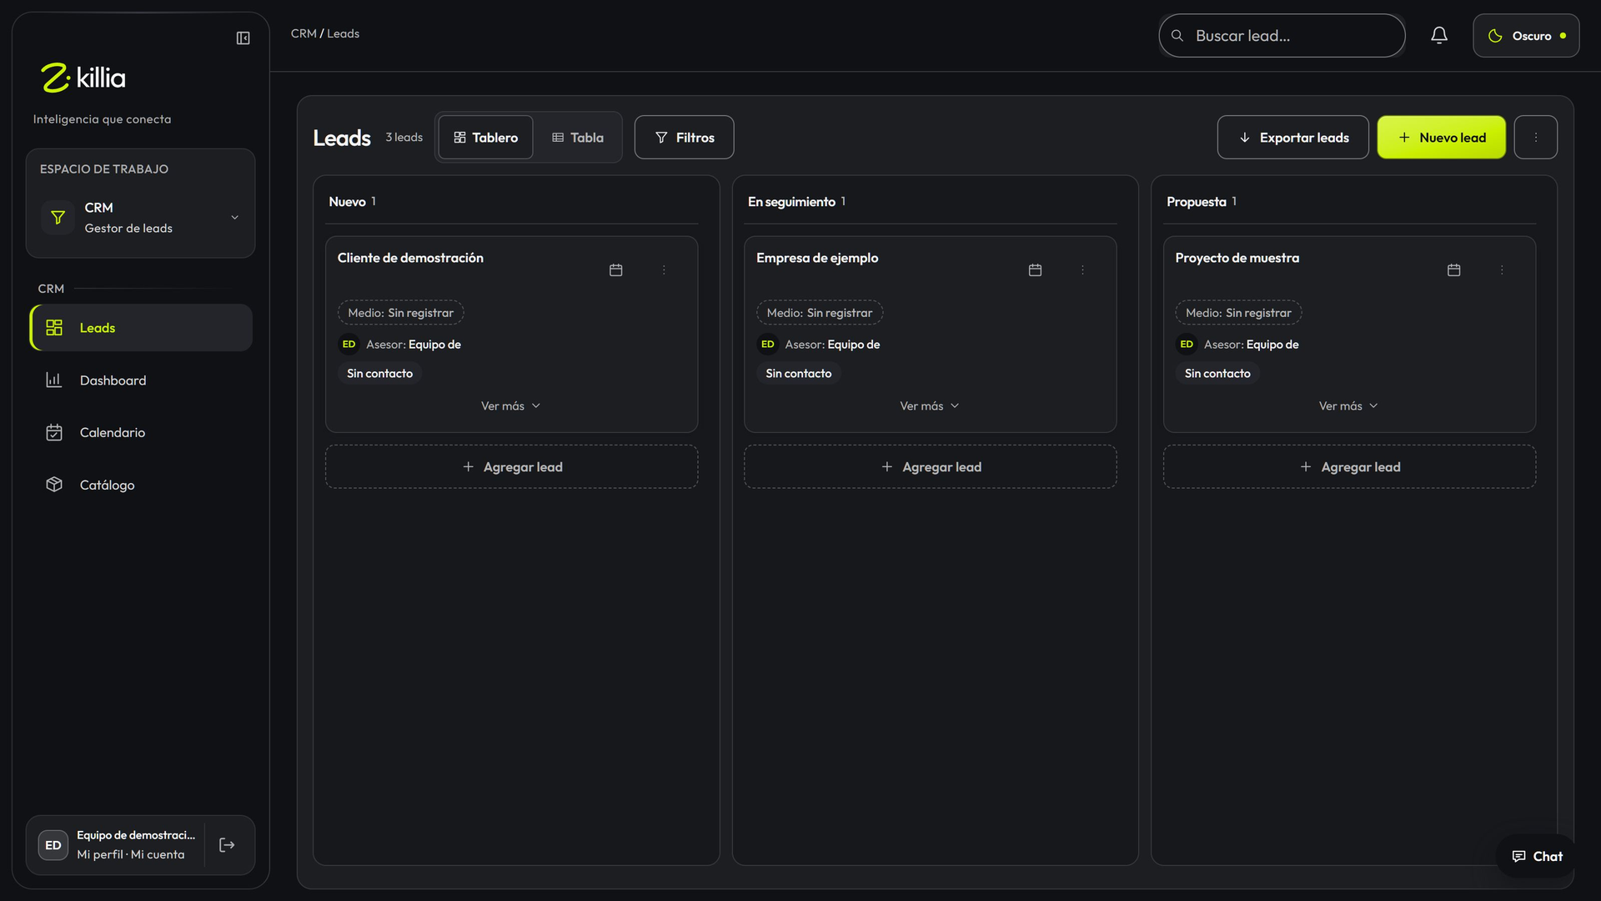Open the Proyecto de muestra card title
Image resolution: width=1601 pixels, height=901 pixels.
[x=1237, y=258]
